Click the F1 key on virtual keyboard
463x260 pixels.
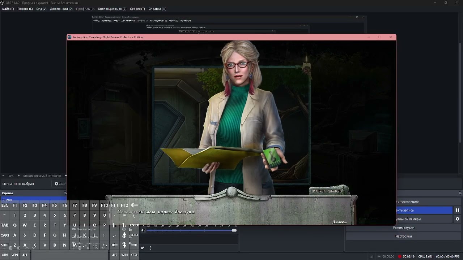click(15, 205)
